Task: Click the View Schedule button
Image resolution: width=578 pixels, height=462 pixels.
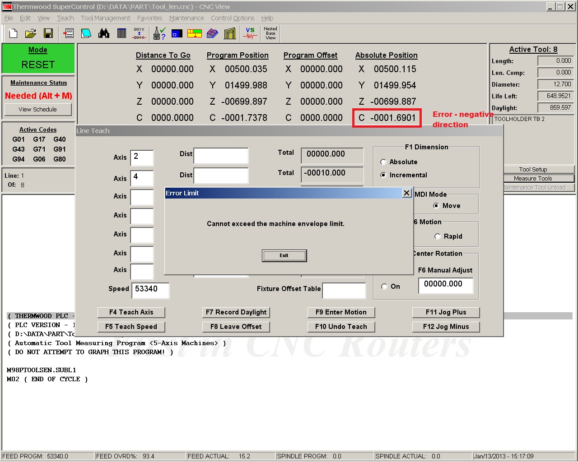Action: click(38, 110)
